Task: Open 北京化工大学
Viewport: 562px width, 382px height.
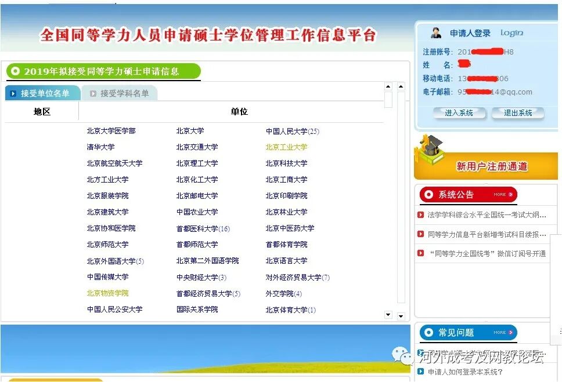Action: pos(197,180)
